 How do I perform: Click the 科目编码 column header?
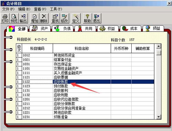(x=37, y=48)
